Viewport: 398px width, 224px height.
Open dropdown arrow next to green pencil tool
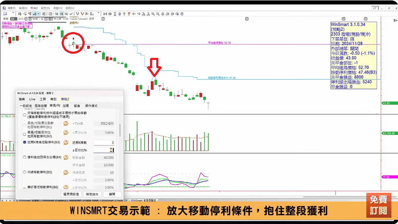coord(38,14)
